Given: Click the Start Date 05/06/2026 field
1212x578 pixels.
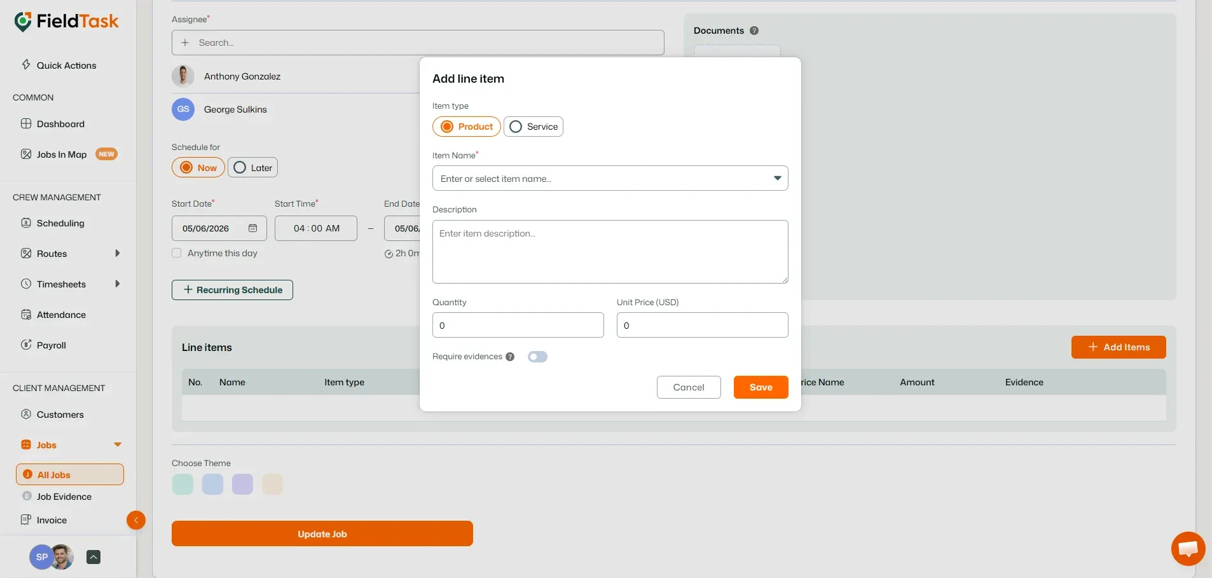Looking at the screenshot, I should (x=219, y=228).
